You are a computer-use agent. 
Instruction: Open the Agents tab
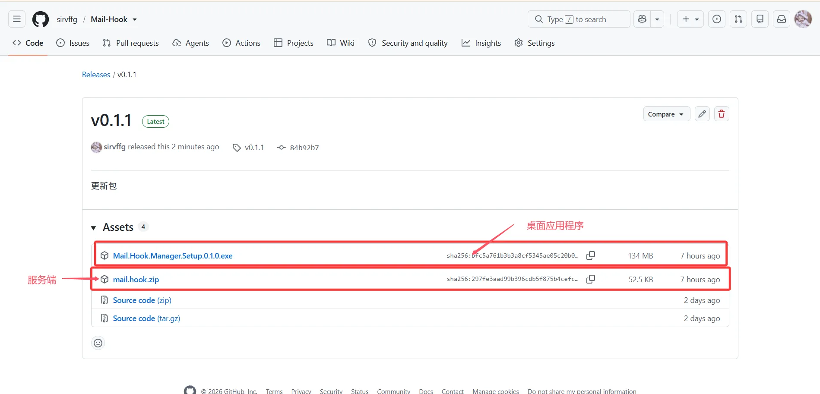tap(190, 43)
